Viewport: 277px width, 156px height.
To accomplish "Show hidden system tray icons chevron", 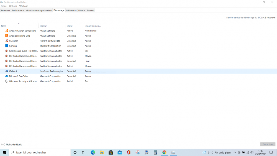I will pos(235,152).
